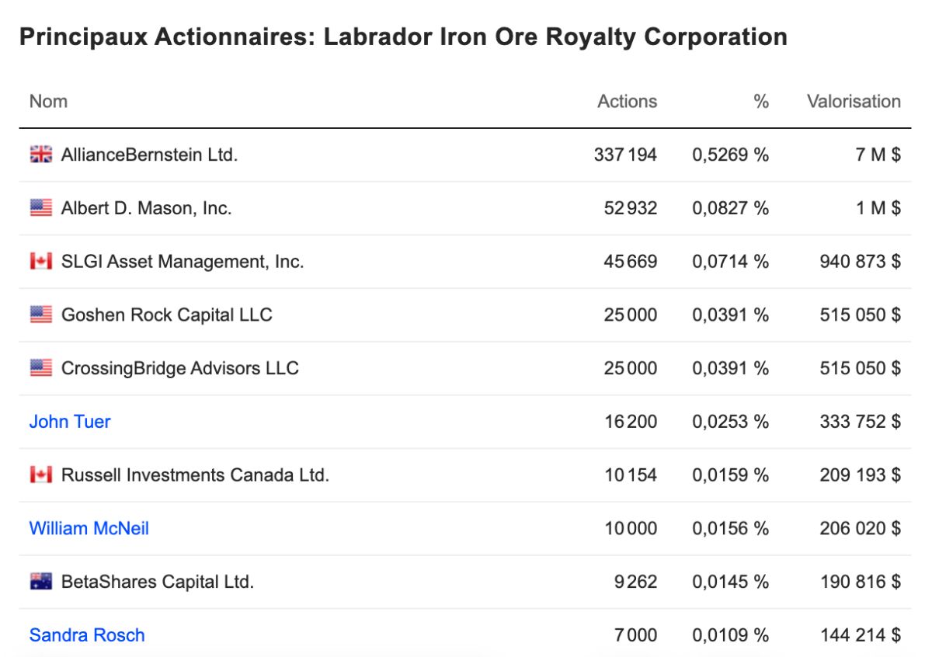Click the Nom column header
Screen dimensions: 932x657
pos(48,101)
